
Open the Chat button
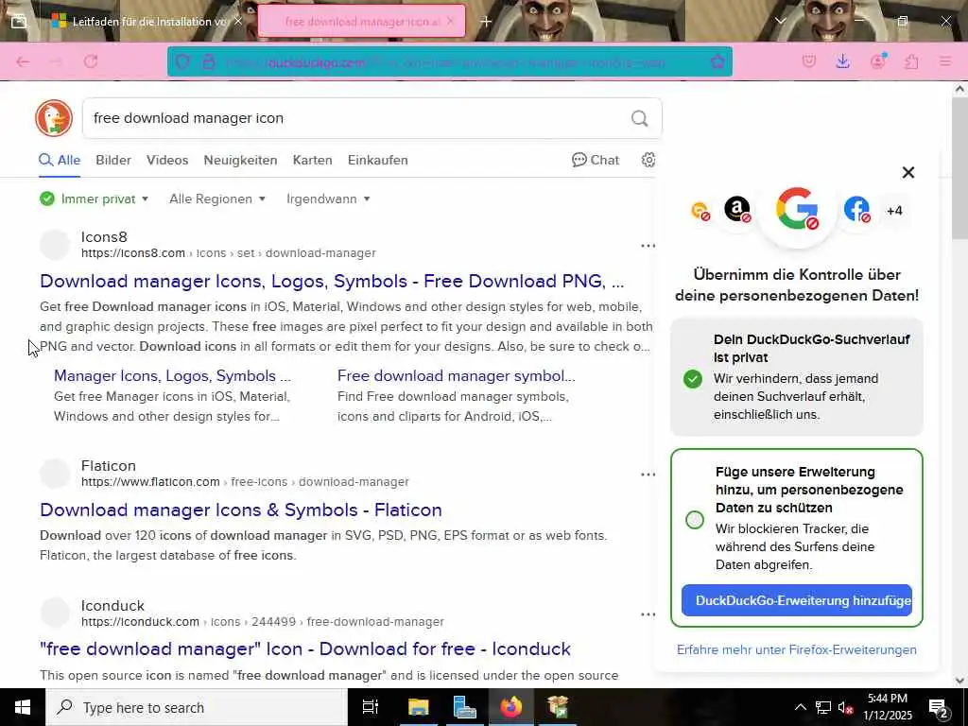(596, 160)
